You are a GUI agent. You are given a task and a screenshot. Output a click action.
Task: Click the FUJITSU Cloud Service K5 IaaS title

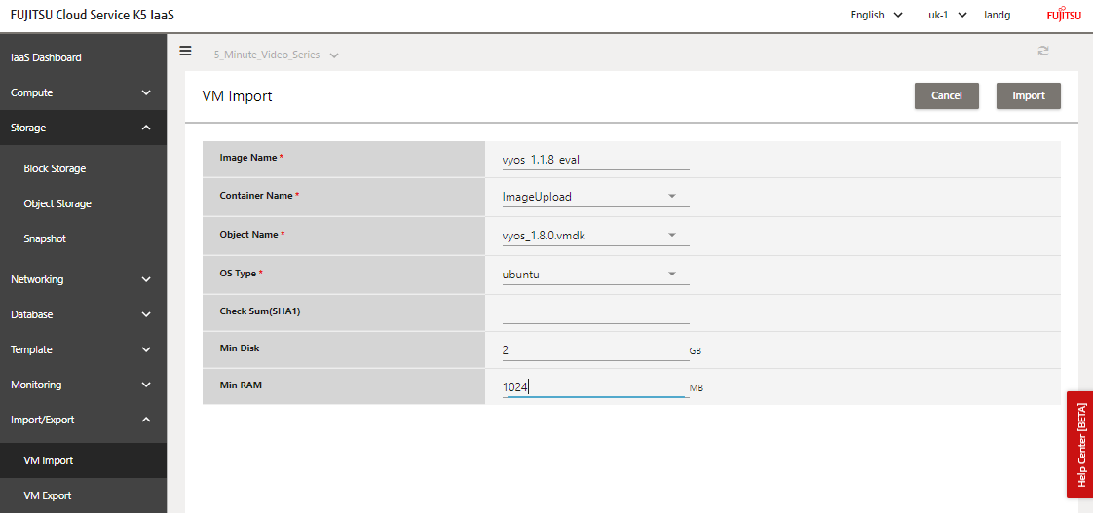point(92,16)
